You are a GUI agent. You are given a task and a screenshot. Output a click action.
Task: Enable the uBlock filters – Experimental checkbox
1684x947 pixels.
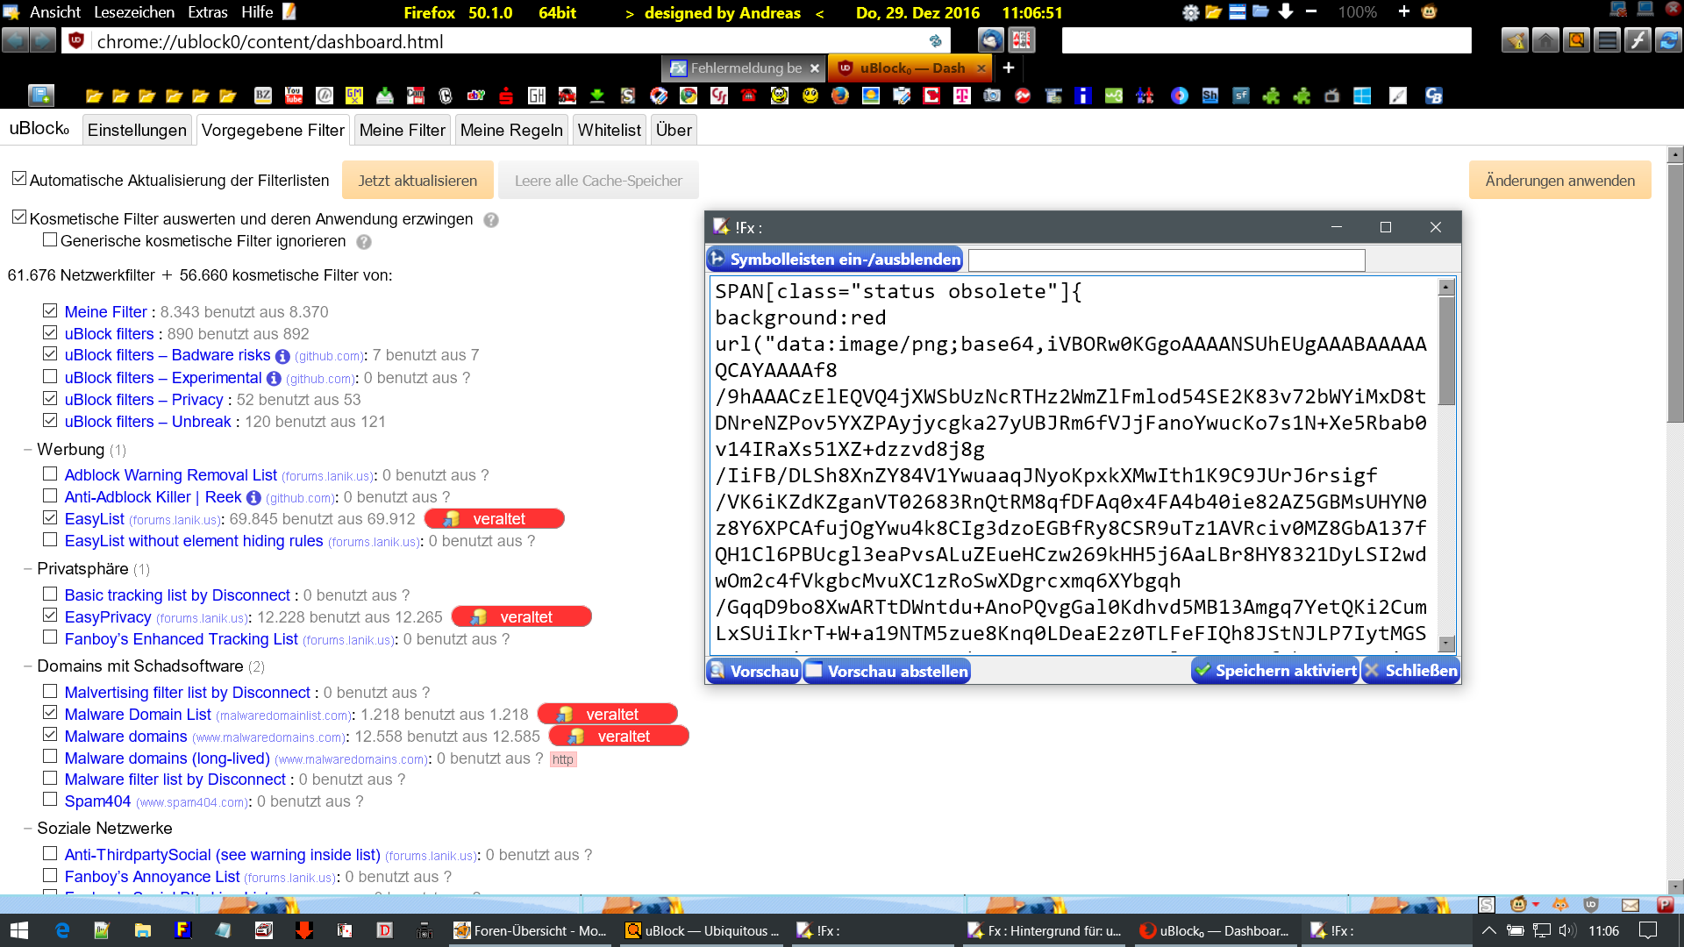(50, 377)
